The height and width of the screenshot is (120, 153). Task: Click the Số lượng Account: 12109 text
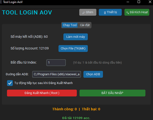pos(29,48)
